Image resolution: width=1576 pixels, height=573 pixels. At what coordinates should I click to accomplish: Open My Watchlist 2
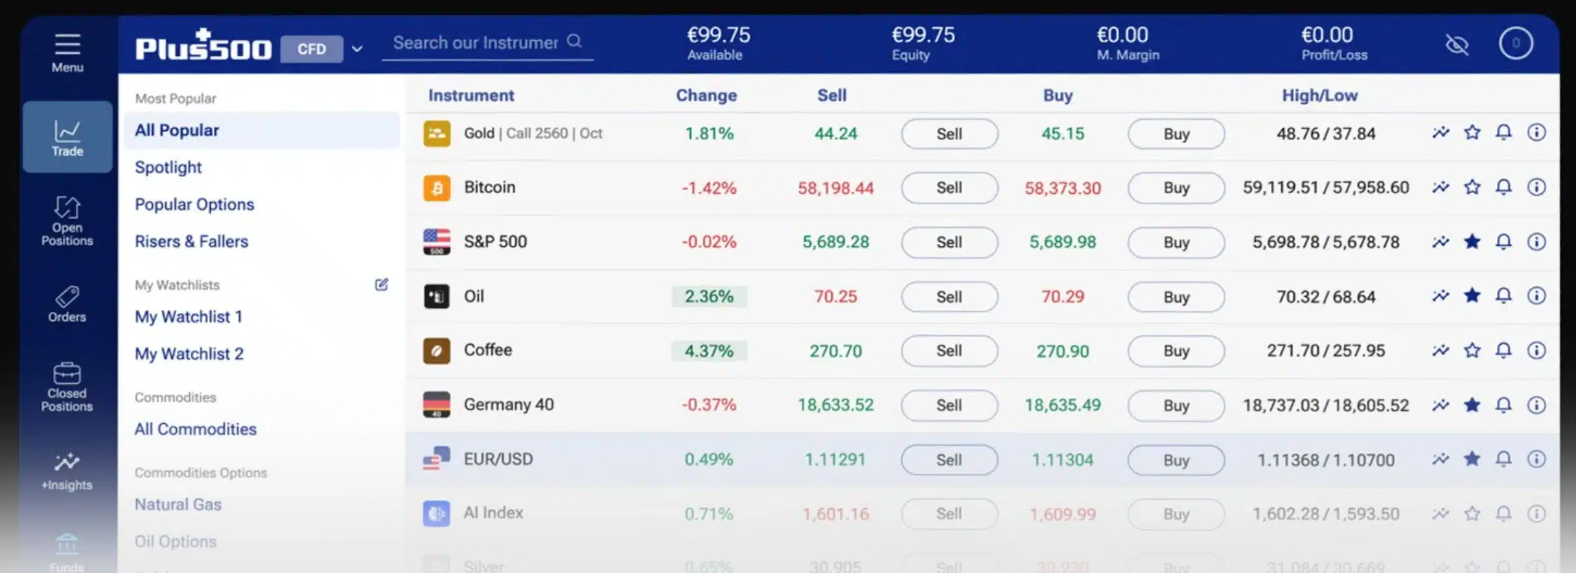tap(189, 353)
